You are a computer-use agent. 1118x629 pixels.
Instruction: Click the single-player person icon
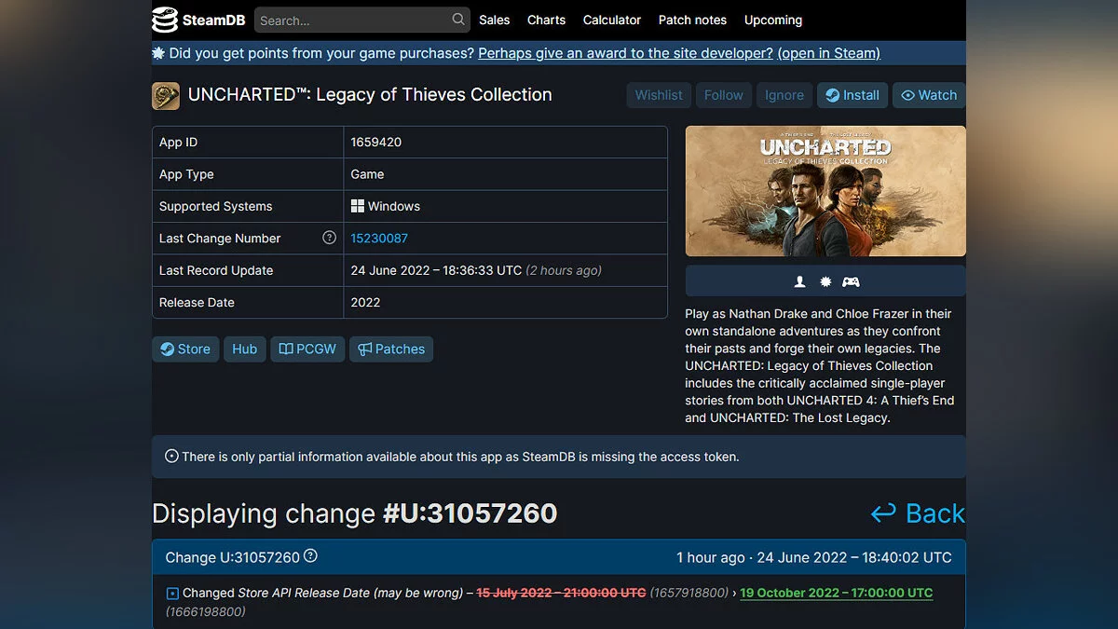click(x=799, y=281)
